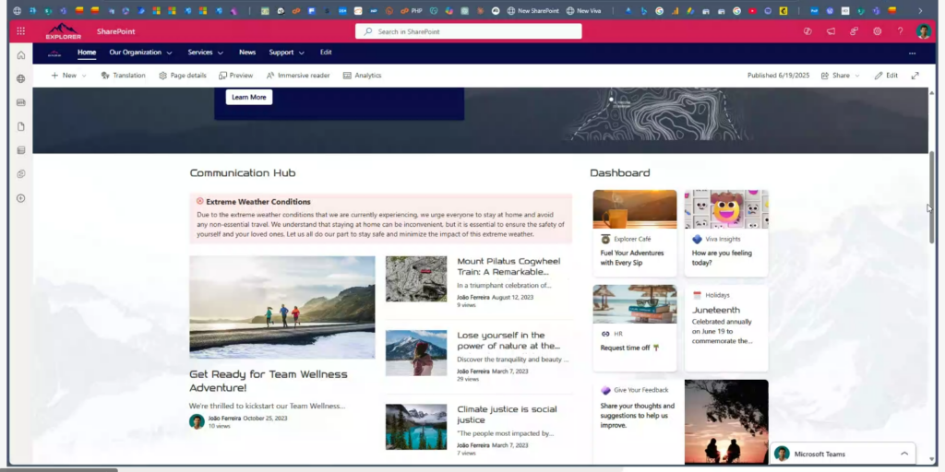The width and height of the screenshot is (945, 472).
Task: Open the app launcher waffle menu
Action: pos(20,31)
